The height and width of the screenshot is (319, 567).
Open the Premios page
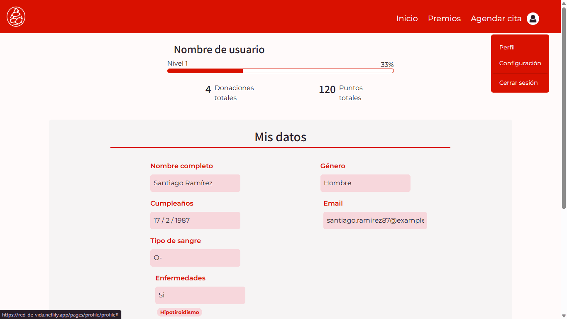click(x=444, y=19)
